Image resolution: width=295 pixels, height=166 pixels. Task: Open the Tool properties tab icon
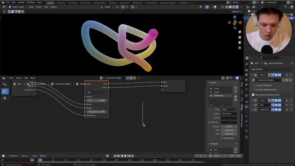(247, 64)
